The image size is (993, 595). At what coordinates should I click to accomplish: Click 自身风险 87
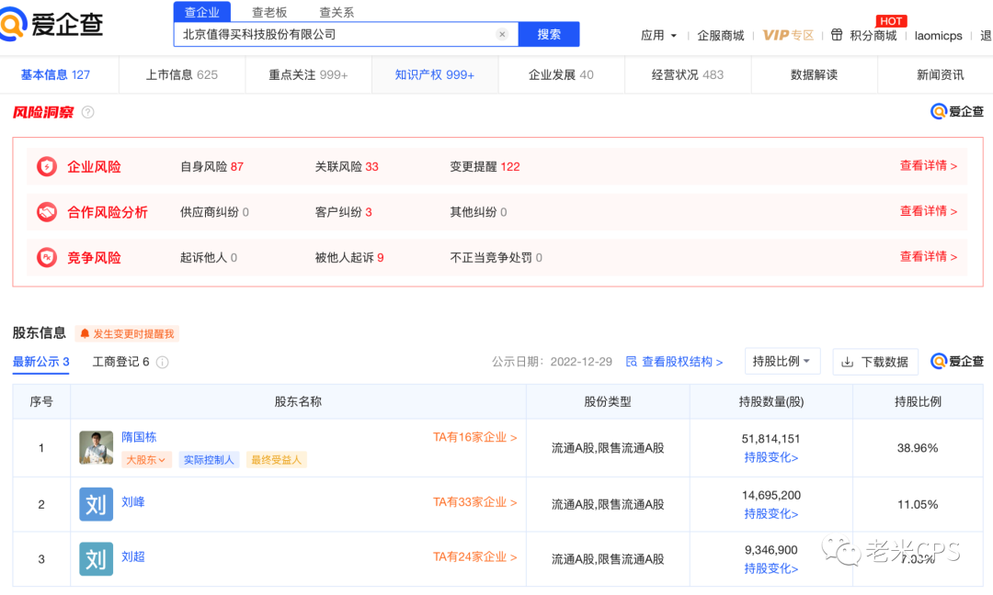[x=211, y=166]
